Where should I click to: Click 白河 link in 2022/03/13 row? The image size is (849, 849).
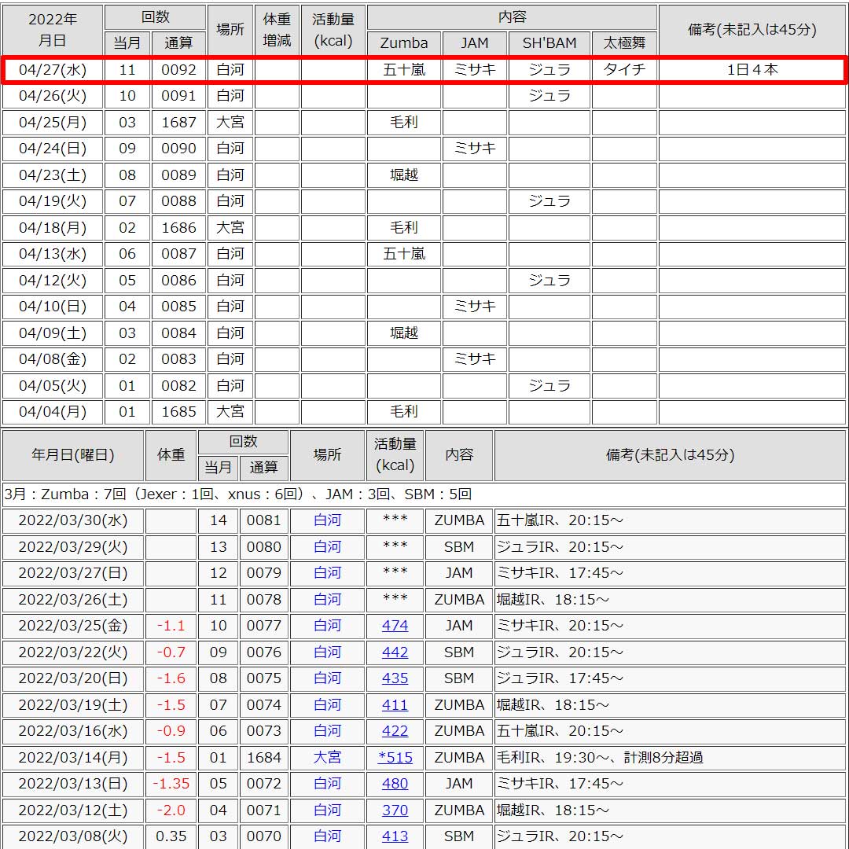click(327, 784)
